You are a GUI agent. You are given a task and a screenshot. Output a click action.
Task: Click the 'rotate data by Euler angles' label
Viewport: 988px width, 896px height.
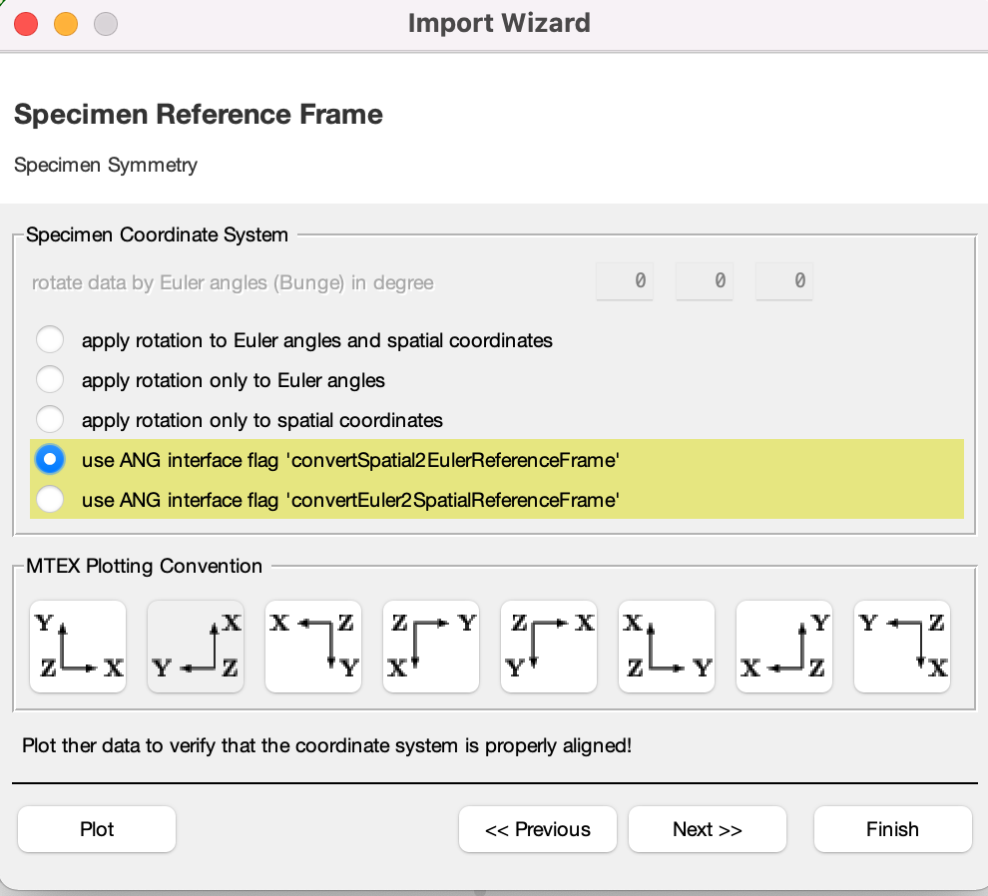[233, 283]
